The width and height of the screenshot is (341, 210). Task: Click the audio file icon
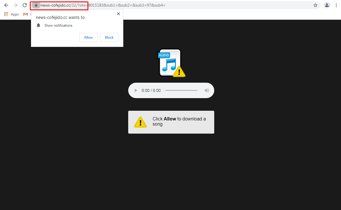coord(171,63)
